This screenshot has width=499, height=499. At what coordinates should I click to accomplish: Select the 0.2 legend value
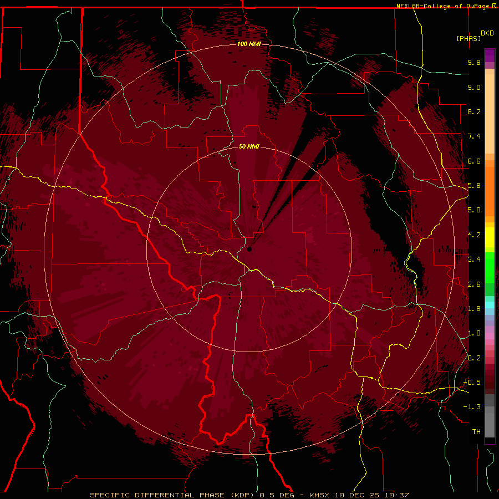[474, 358]
